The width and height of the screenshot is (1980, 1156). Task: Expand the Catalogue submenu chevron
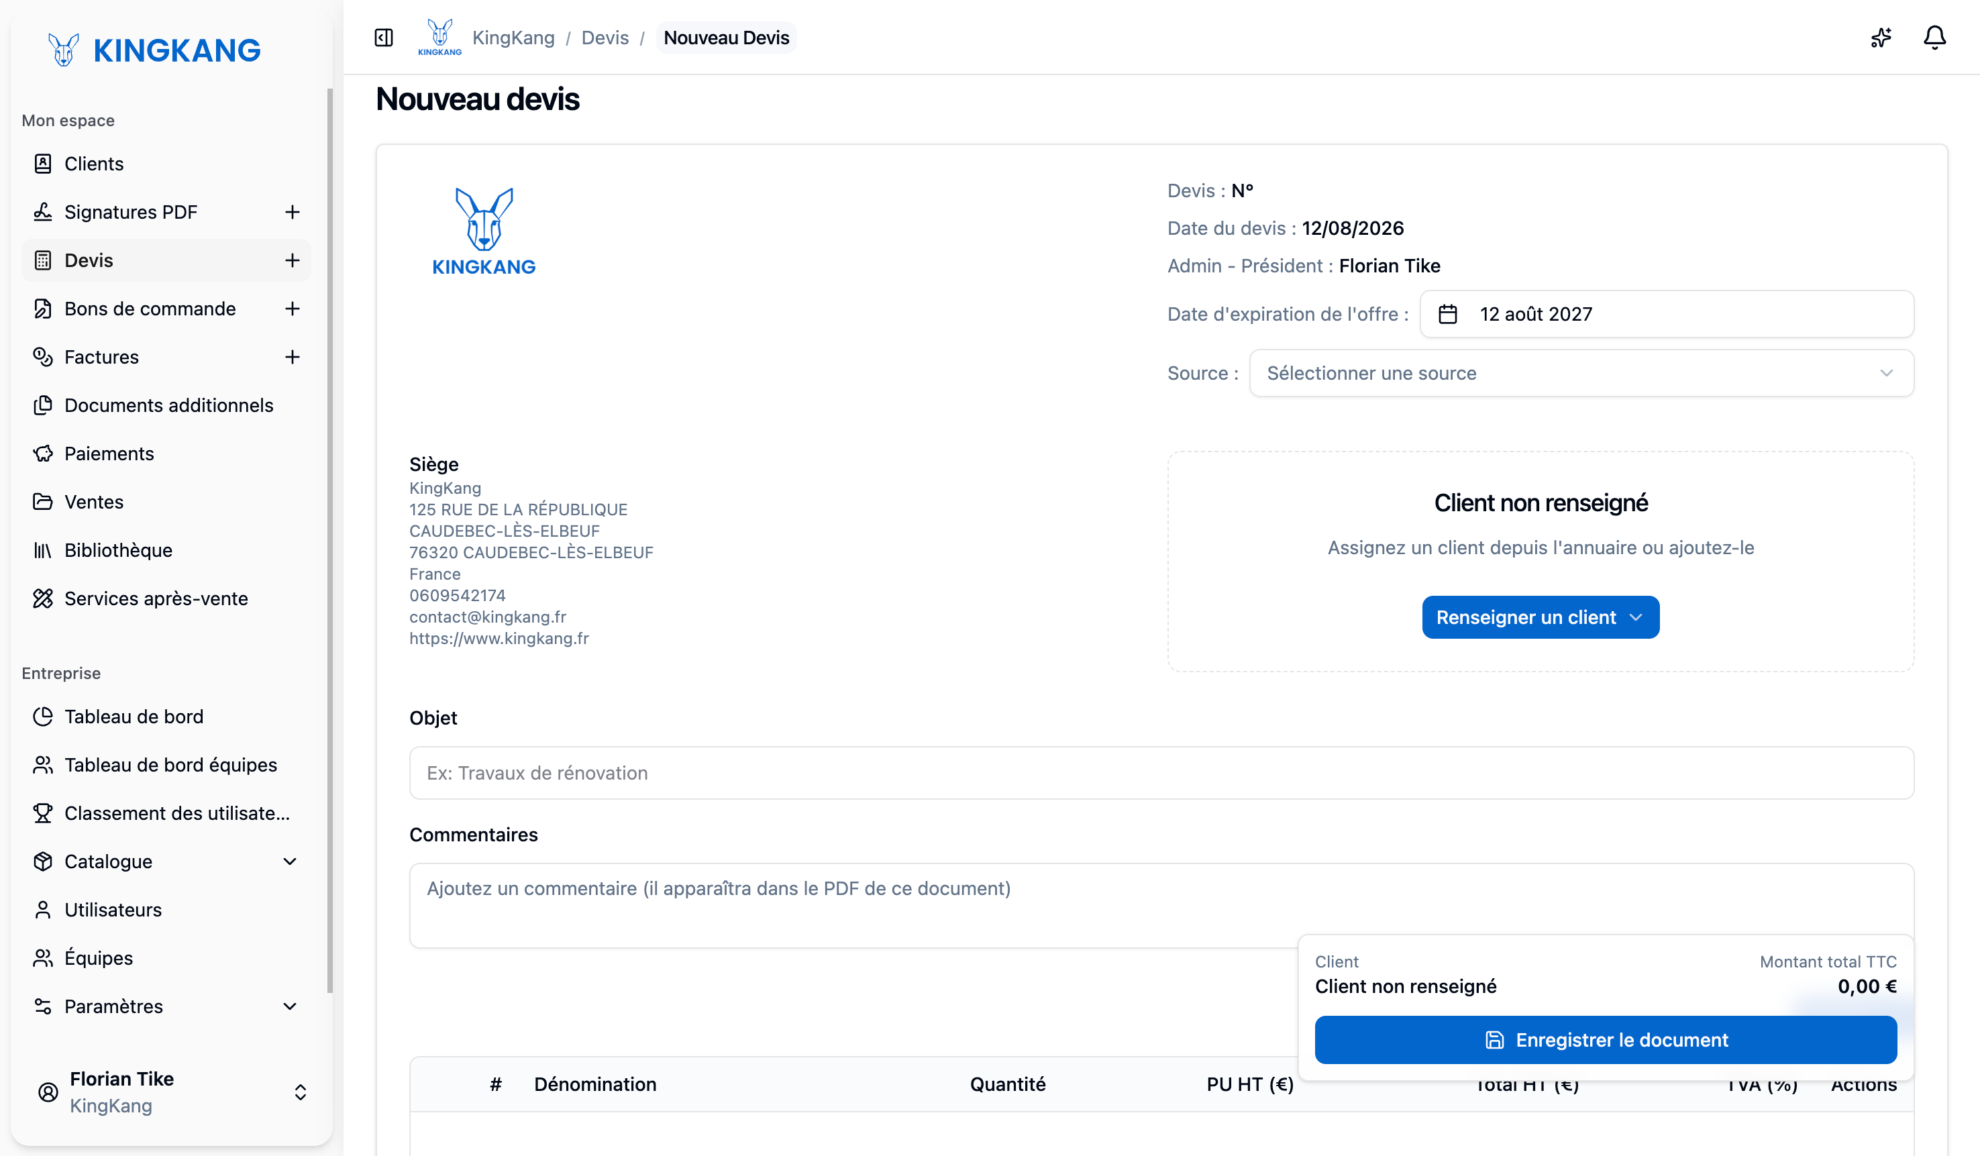[290, 861]
